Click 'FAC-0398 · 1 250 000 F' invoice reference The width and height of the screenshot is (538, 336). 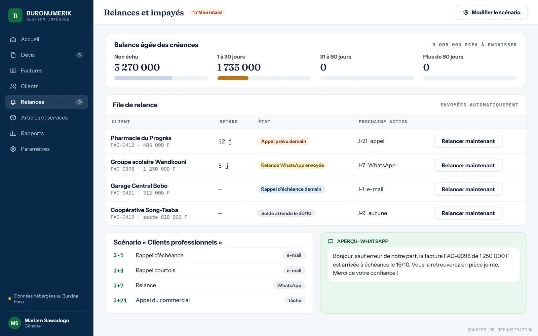tap(143, 169)
